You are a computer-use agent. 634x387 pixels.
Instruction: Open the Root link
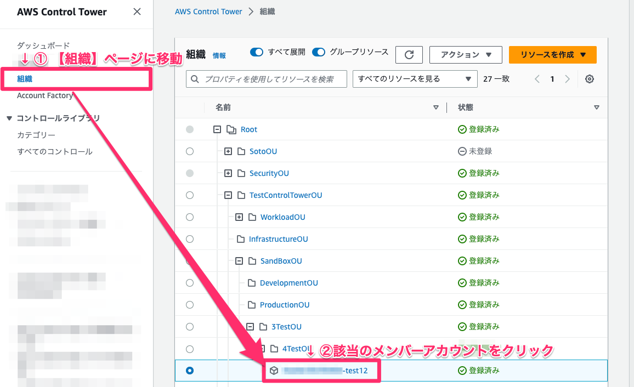248,129
